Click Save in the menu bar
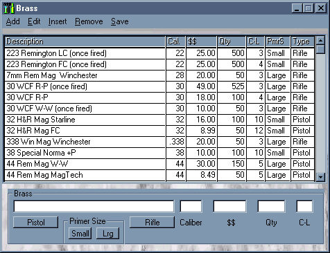330x253 pixels. (x=120, y=21)
